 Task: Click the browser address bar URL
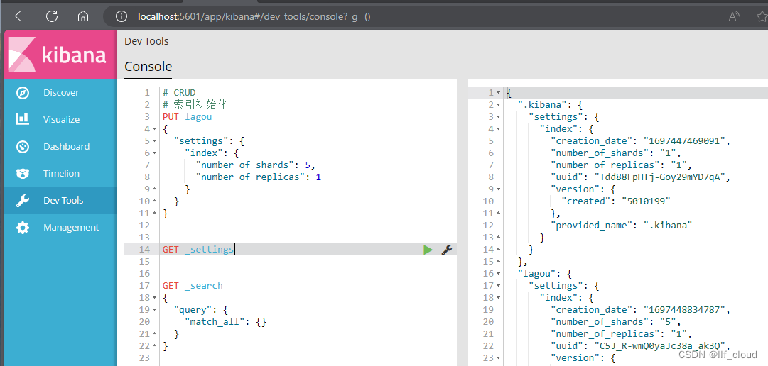click(254, 16)
